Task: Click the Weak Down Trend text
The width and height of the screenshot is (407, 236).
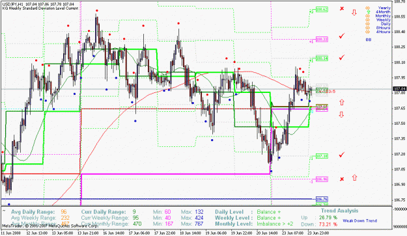Action: (359, 220)
